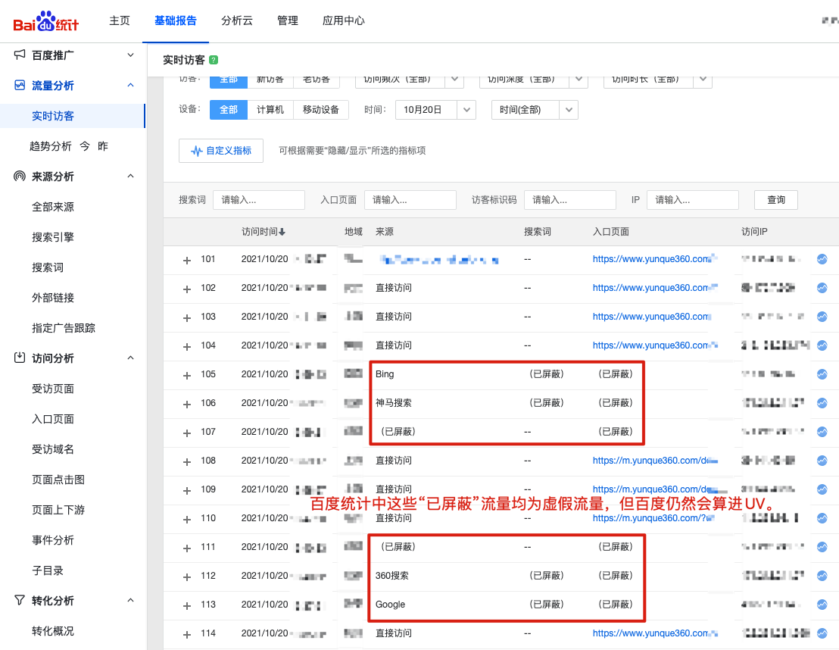The height and width of the screenshot is (650, 839).
Task: Focus the 搜索词 input field
Action: click(x=259, y=200)
